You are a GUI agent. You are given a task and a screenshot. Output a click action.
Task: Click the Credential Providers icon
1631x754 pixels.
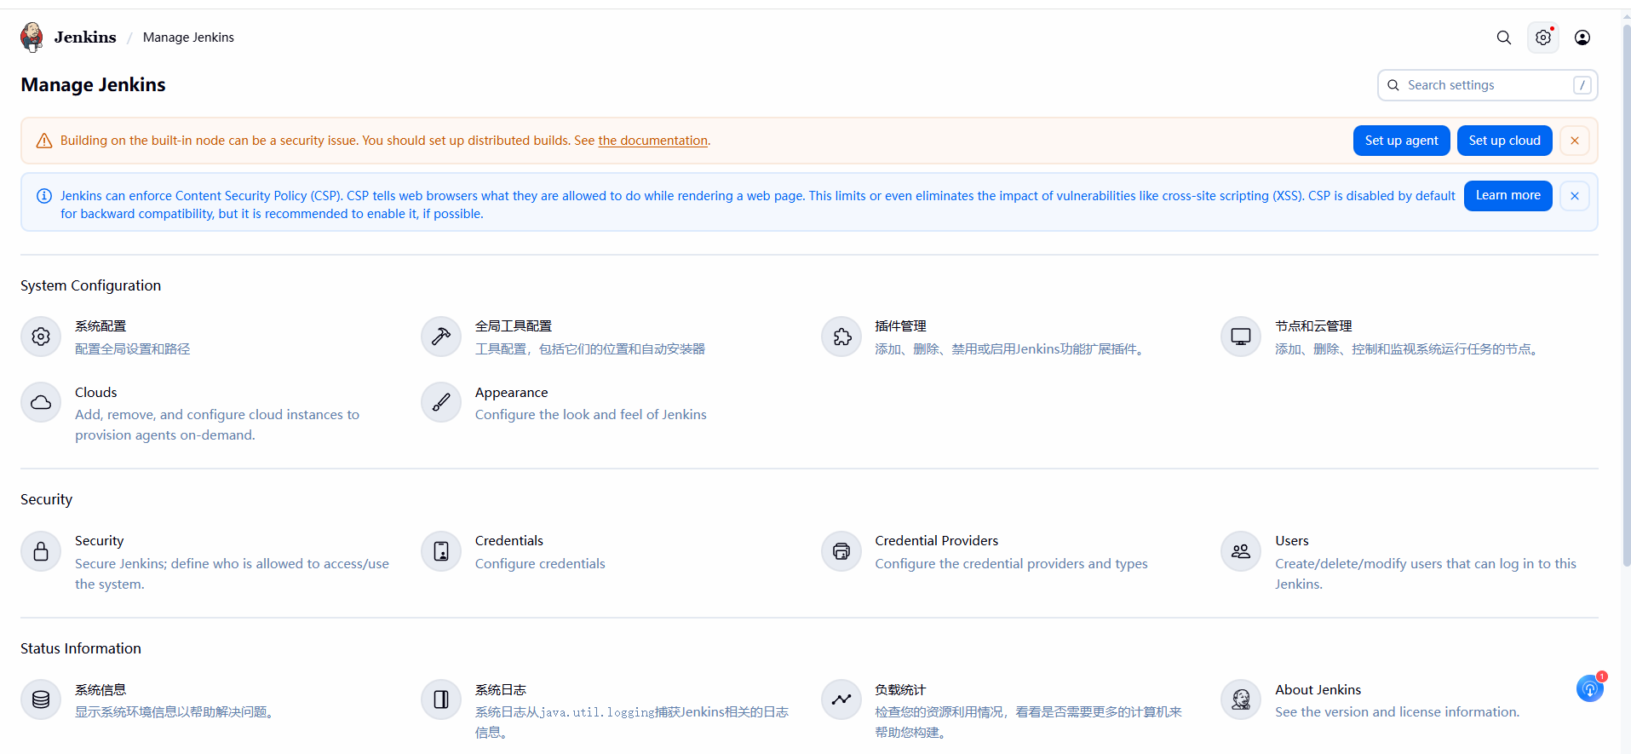tap(841, 552)
